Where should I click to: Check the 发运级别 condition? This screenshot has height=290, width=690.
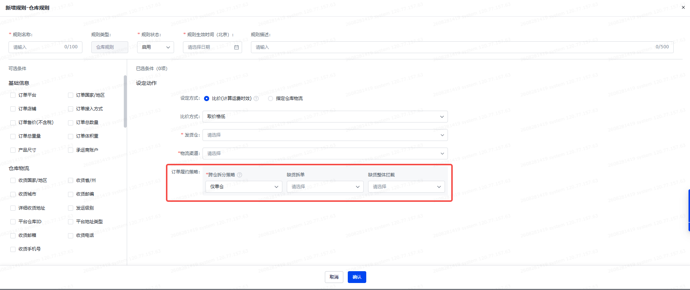point(71,208)
